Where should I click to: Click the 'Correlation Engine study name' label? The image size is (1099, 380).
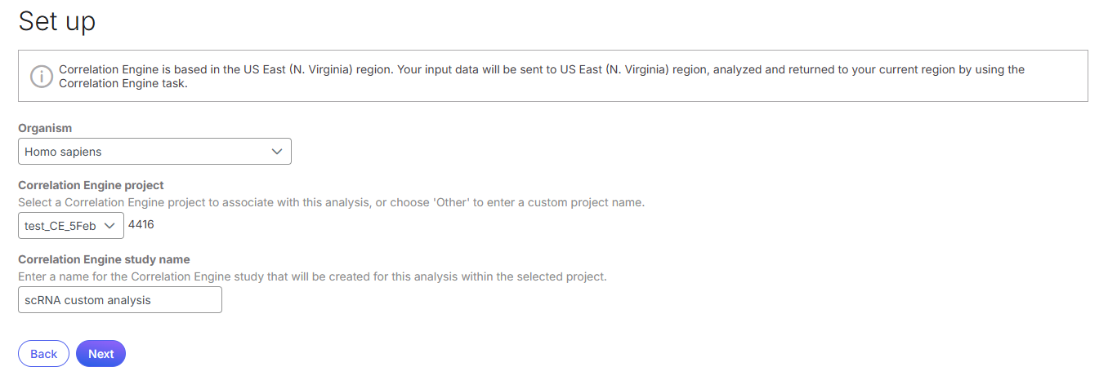coord(104,259)
